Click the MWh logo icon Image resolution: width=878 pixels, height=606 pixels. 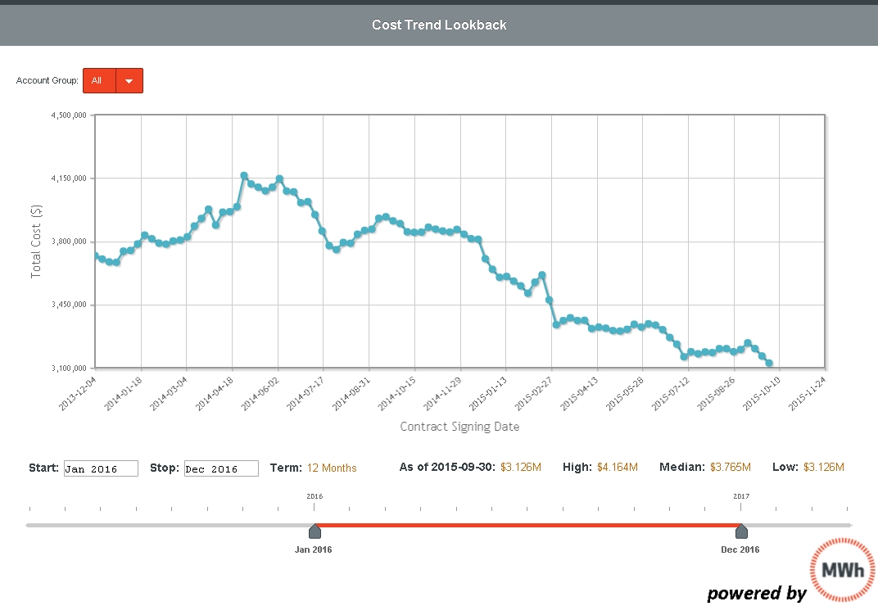(x=842, y=567)
